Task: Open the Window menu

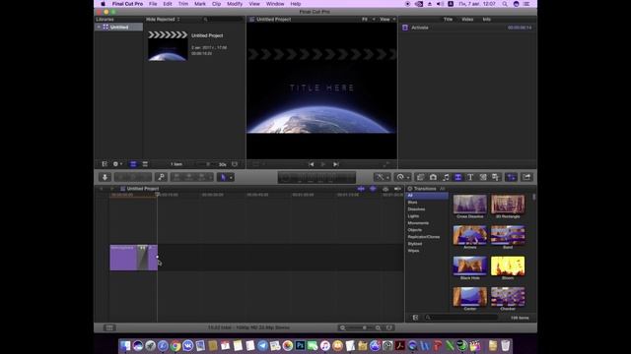Action: click(x=275, y=4)
